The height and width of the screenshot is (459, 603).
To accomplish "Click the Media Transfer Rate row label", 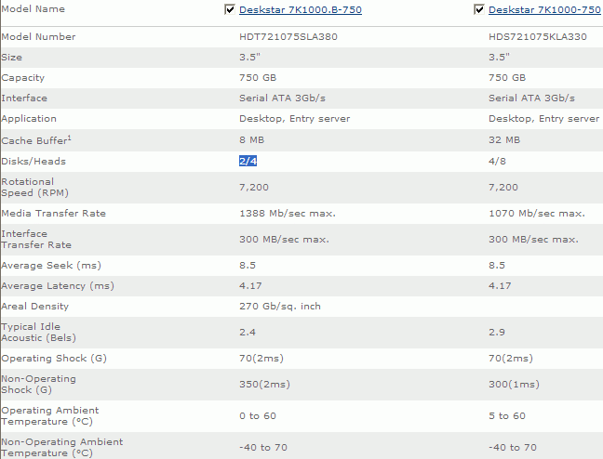I will point(54,214).
